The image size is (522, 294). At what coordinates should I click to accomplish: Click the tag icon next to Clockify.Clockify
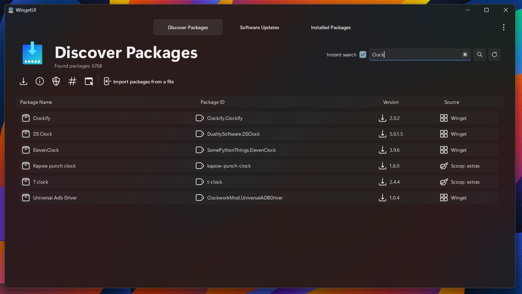pyautogui.click(x=200, y=118)
